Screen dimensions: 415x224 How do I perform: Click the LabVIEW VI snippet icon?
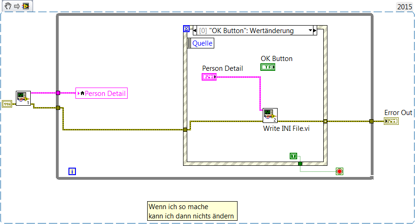[x=26, y=6]
